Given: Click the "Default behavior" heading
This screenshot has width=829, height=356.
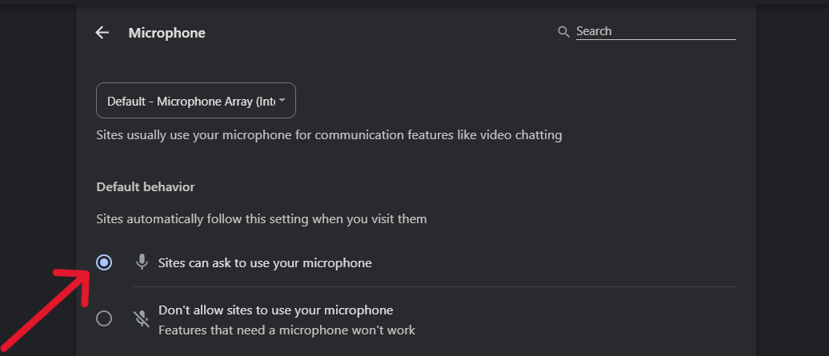Looking at the screenshot, I should point(146,186).
